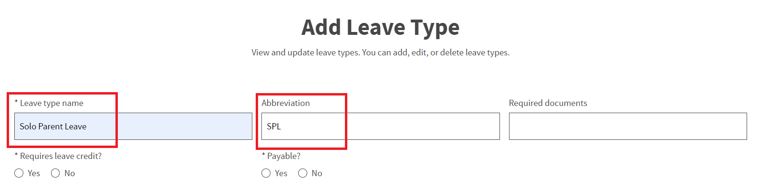The width and height of the screenshot is (780, 190).
Task: Choose Yes radio under Payable
Action: point(266,173)
